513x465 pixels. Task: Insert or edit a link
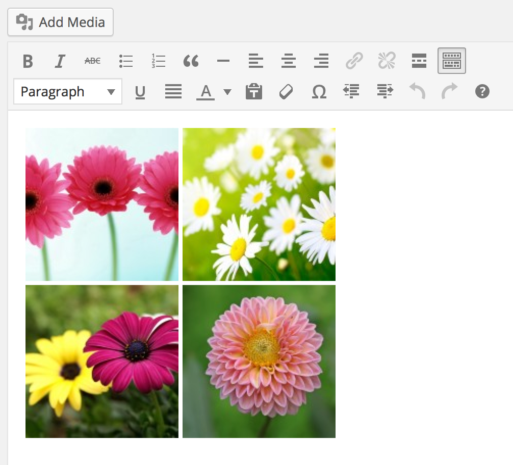354,61
